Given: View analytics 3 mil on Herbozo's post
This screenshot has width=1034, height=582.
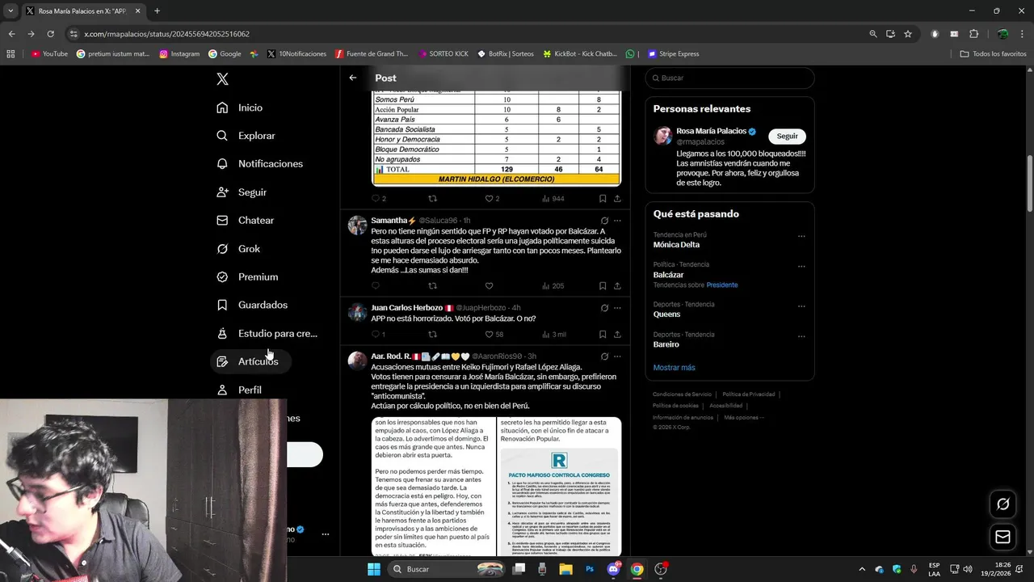Looking at the screenshot, I should point(554,334).
